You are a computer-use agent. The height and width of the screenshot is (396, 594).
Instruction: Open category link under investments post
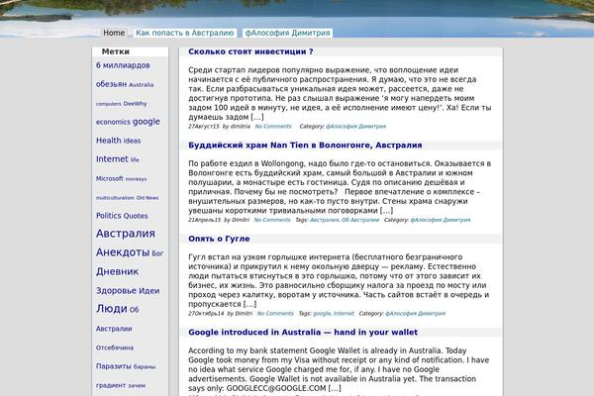356,126
